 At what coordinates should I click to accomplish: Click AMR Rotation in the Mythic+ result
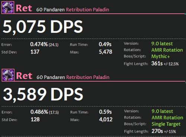click(167, 50)
